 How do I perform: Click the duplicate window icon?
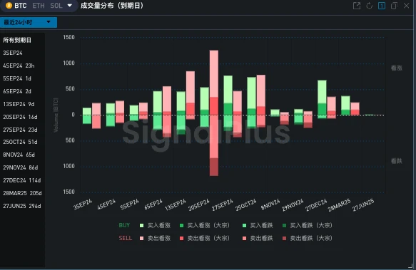[394, 6]
